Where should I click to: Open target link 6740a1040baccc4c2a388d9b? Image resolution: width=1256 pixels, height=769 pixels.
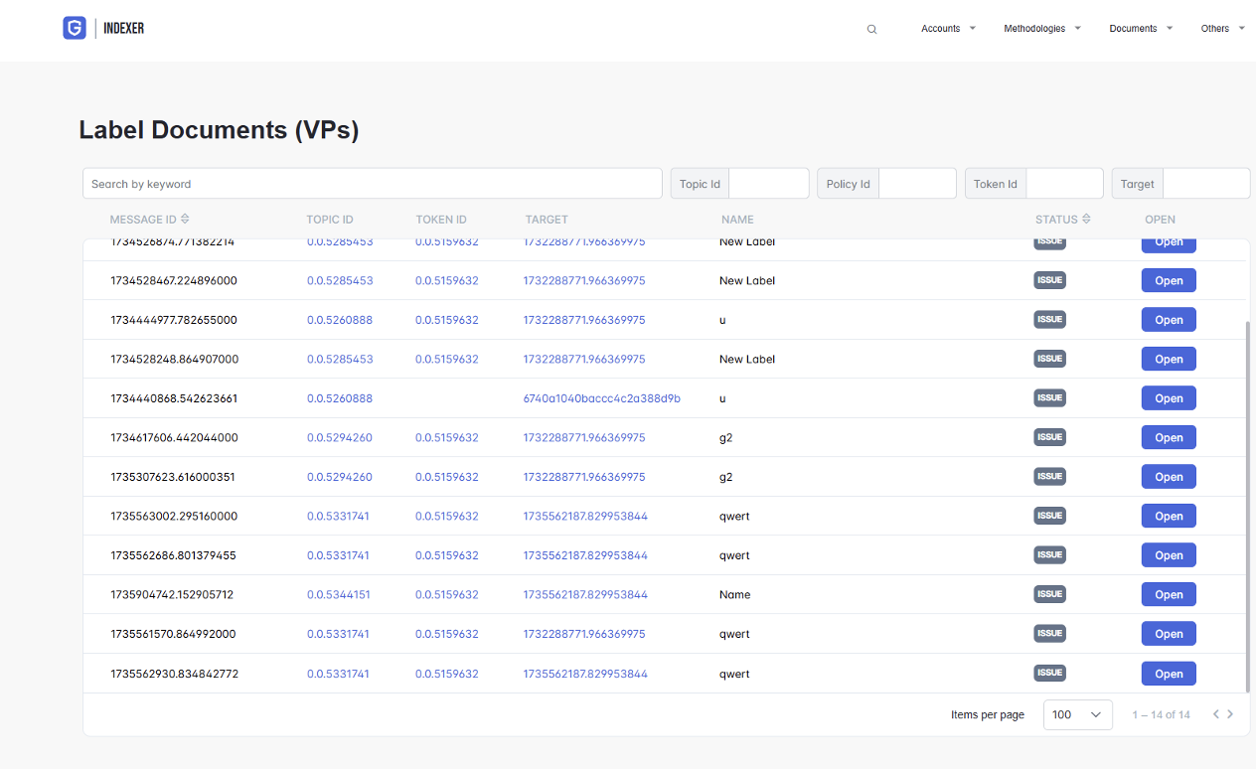601,398
